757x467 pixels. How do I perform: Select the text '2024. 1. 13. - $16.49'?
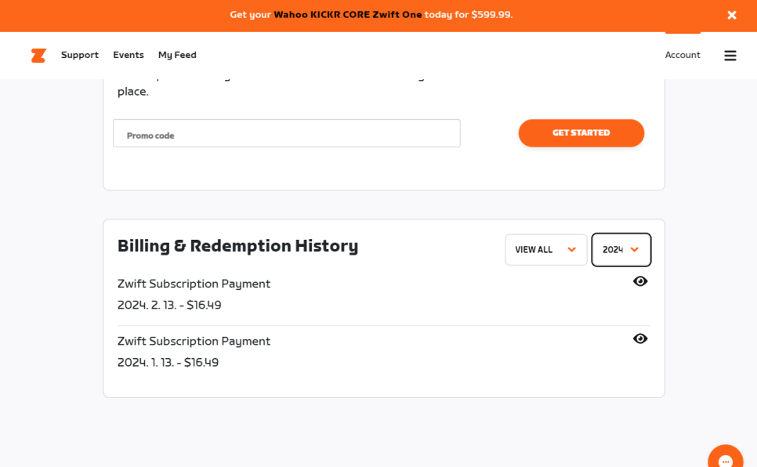click(168, 363)
